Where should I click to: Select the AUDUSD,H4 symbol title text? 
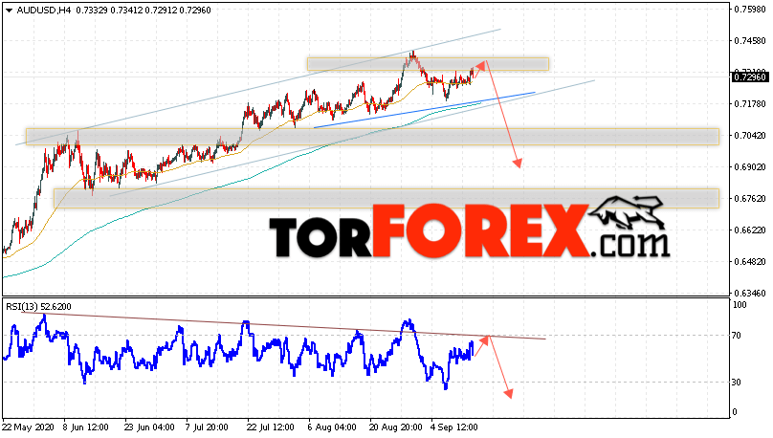point(44,11)
